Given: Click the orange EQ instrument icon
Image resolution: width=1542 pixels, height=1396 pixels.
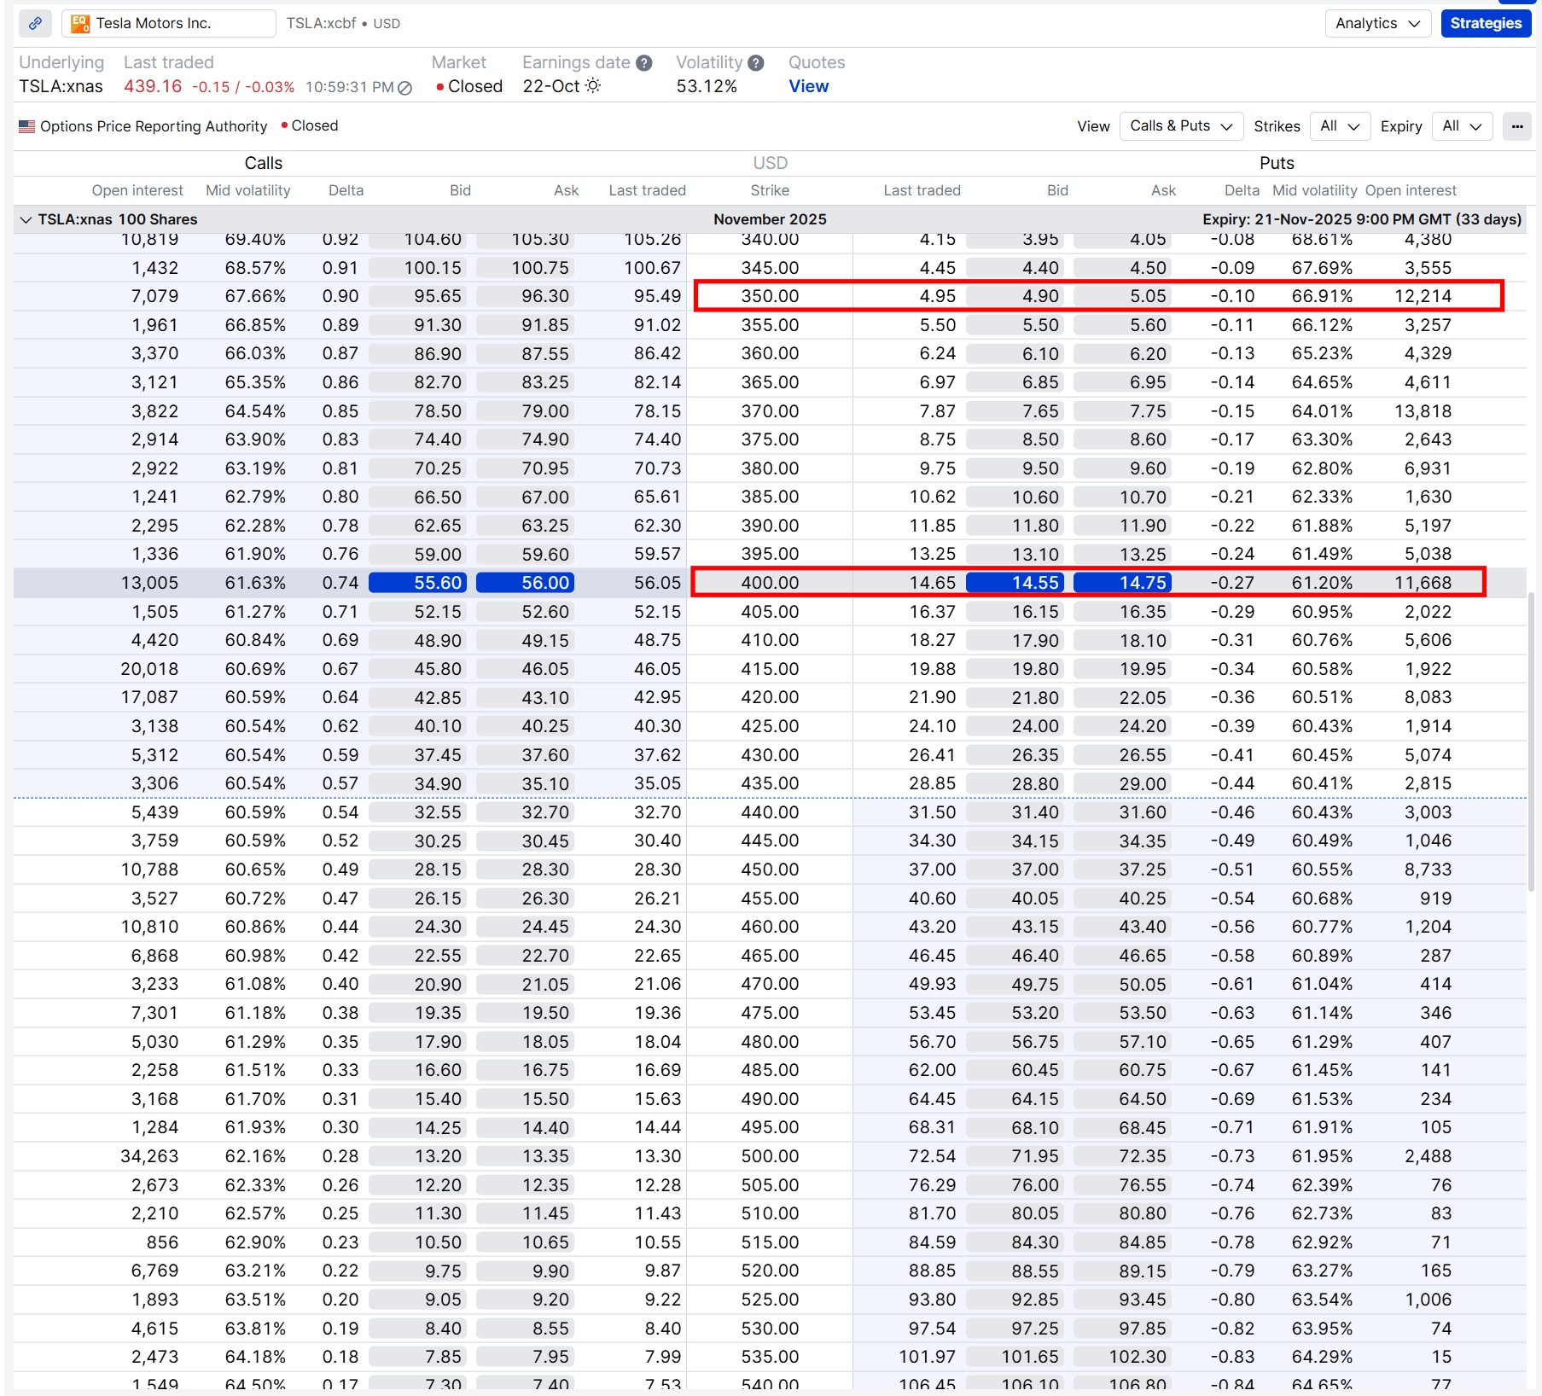Looking at the screenshot, I should (79, 23).
